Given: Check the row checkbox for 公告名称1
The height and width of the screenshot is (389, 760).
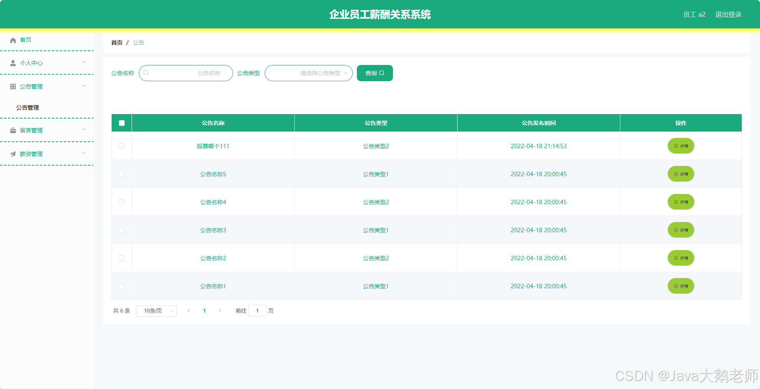Looking at the screenshot, I should (x=121, y=286).
